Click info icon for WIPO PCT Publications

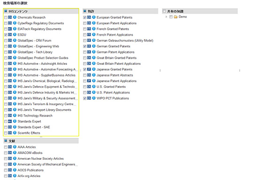point(94,98)
